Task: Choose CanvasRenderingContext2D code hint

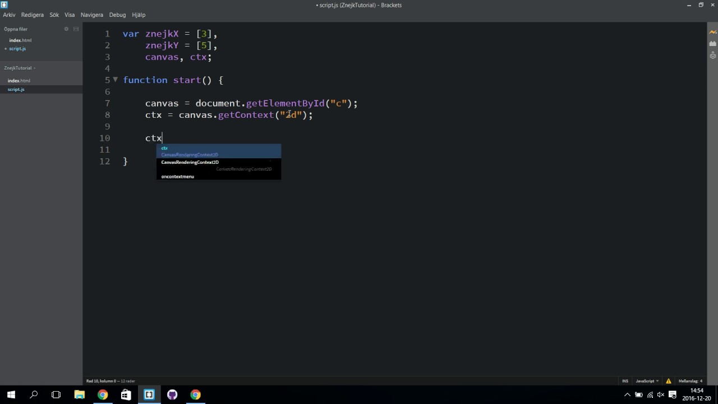Action: click(218, 166)
